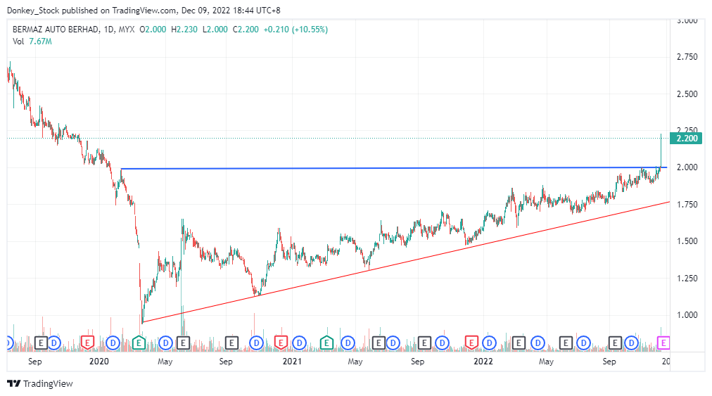Viewport: 712px width, 396px height.
Task: Open gray earnings marker shortly after May 2022
Action: (x=566, y=343)
